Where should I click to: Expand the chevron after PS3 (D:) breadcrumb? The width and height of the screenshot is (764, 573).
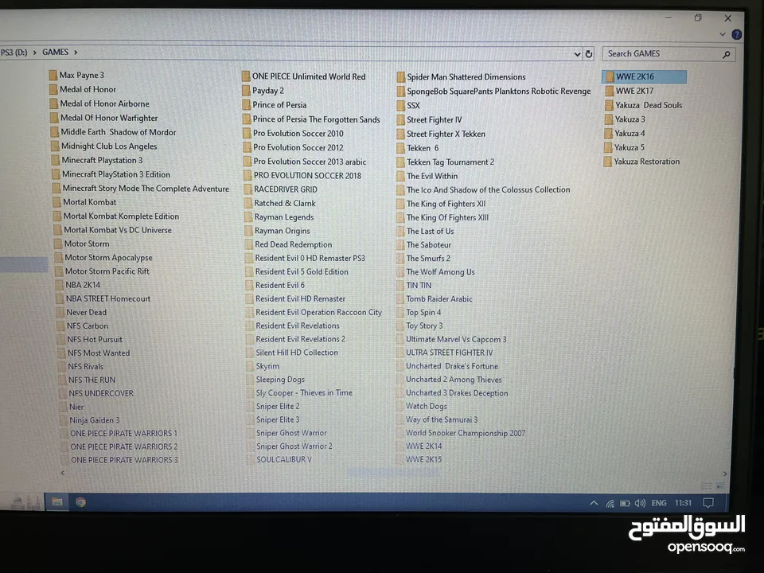click(34, 53)
